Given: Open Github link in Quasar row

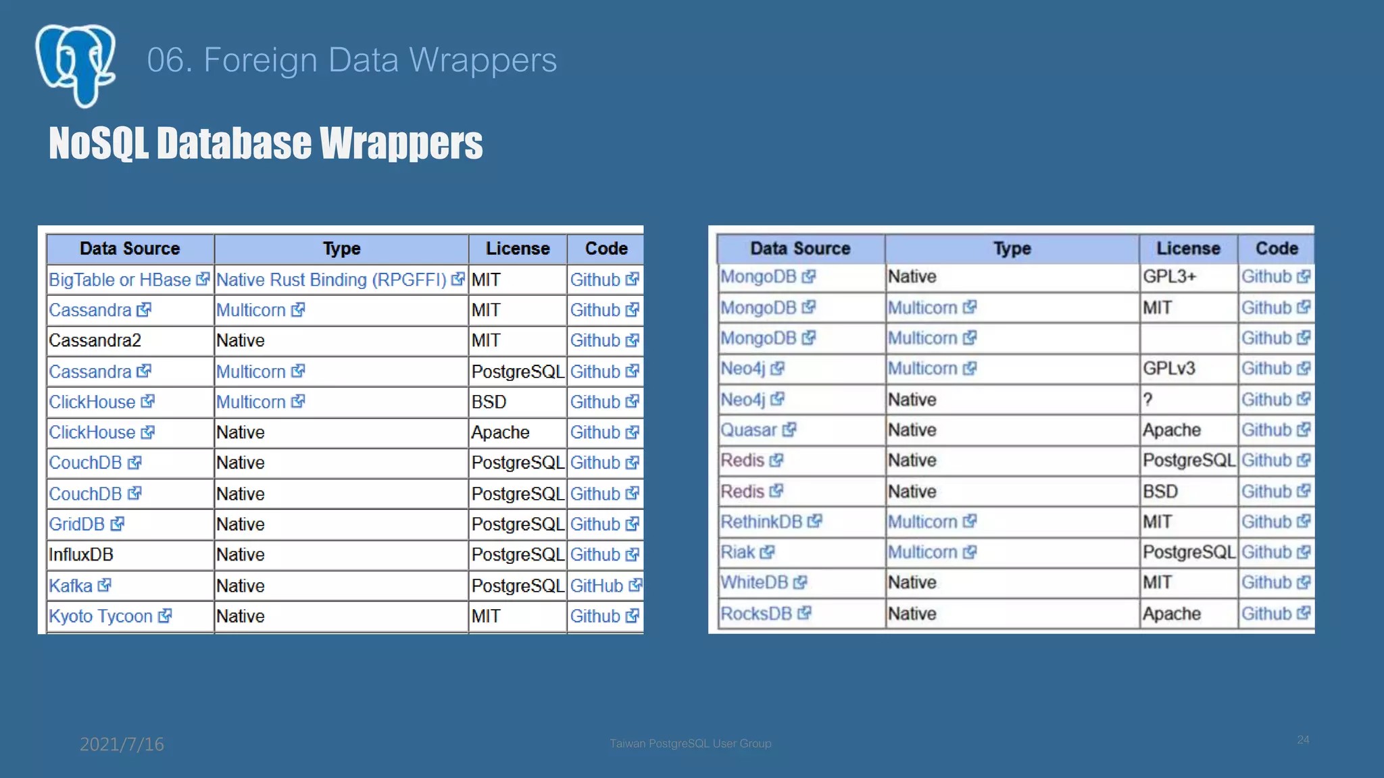Looking at the screenshot, I should pos(1266,430).
